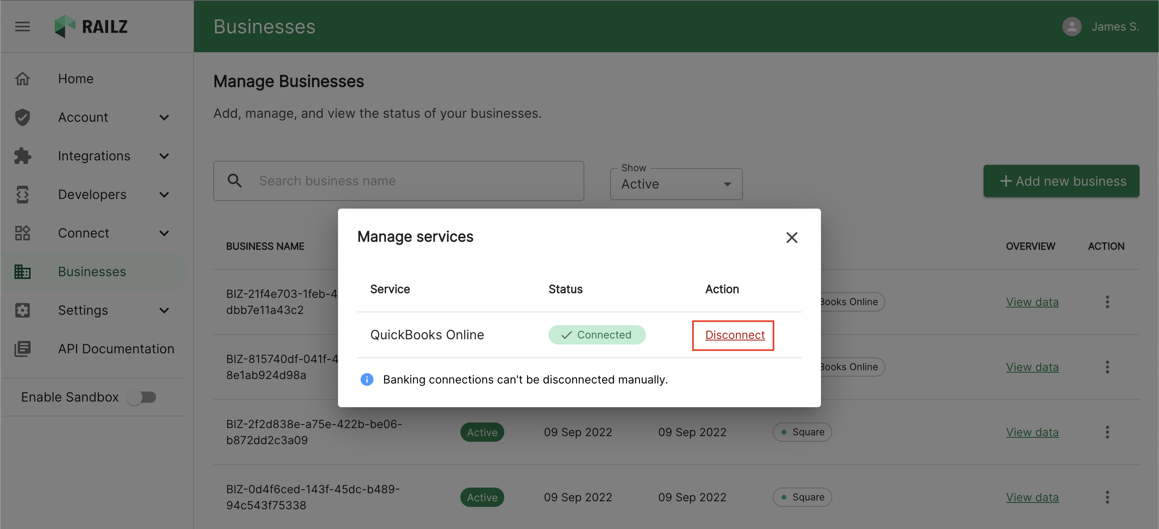Open Connect in the sidebar
This screenshot has width=1159, height=529.
pyautogui.click(x=84, y=233)
